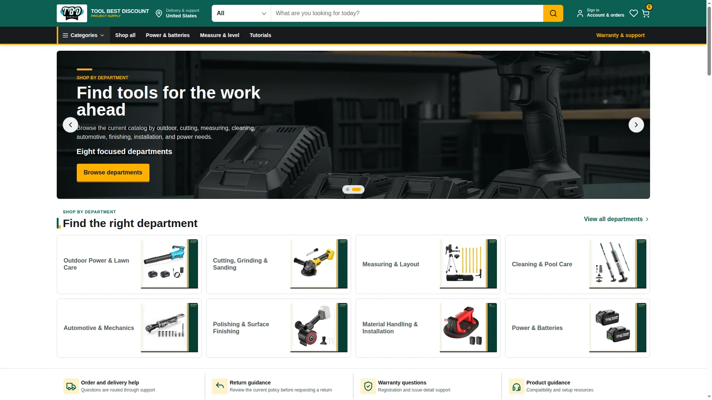Image resolution: width=712 pixels, height=400 pixels.
Task: Click the Product guidance link
Action: click(548, 383)
